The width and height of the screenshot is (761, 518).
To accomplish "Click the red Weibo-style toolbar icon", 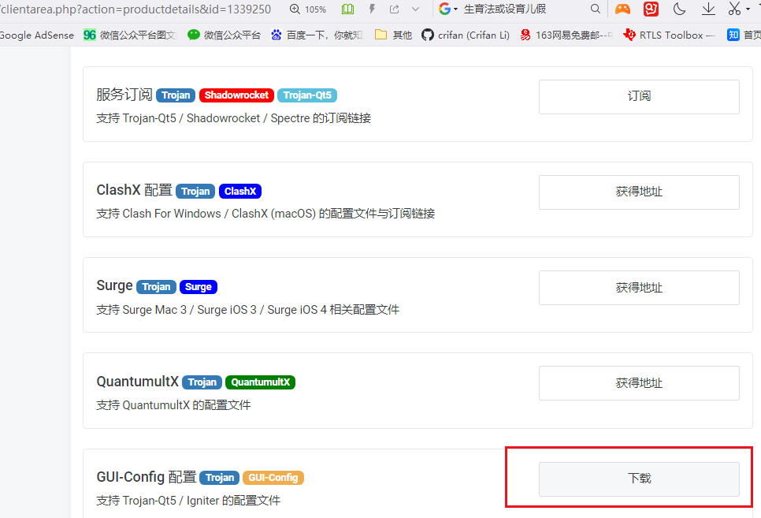I will point(651,9).
